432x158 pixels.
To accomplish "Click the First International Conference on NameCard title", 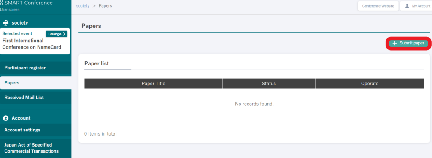I will coord(32,44).
